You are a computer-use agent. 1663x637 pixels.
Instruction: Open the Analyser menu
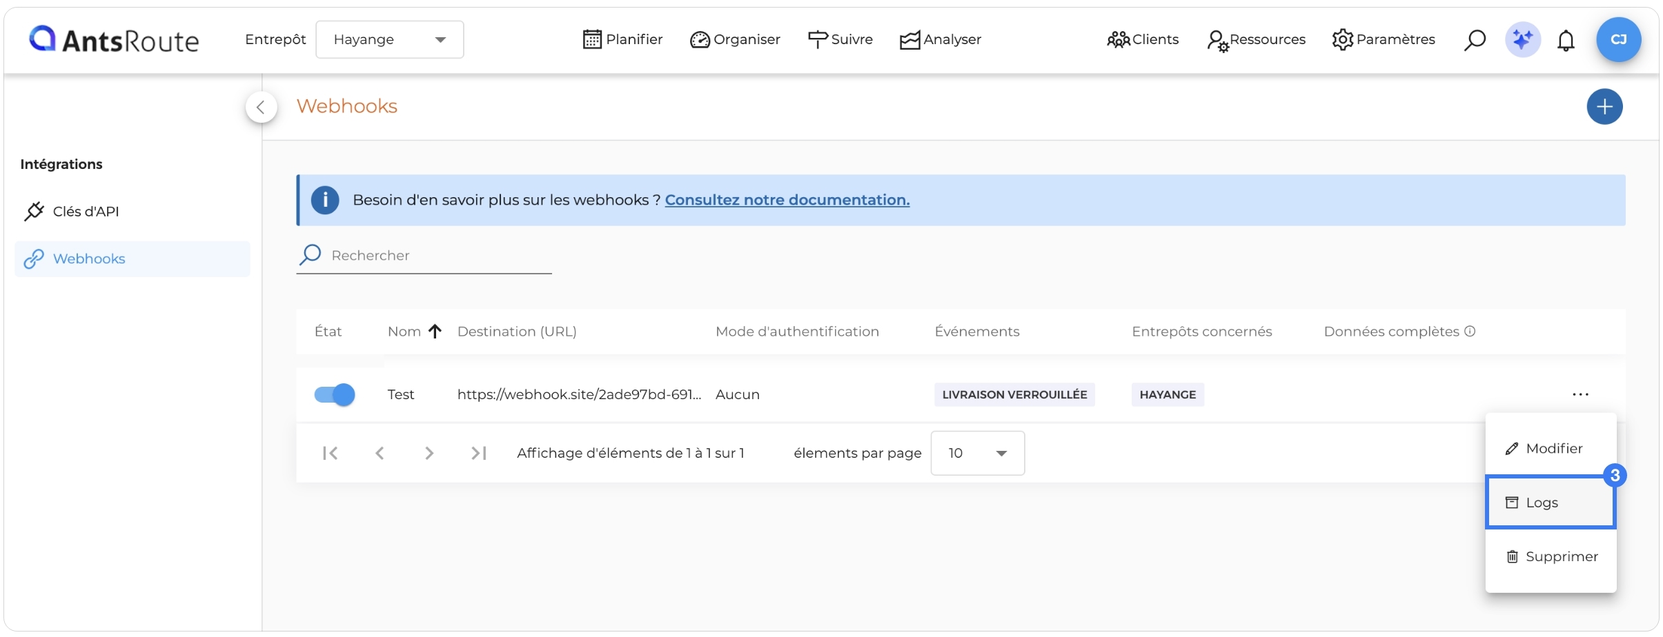[941, 39]
